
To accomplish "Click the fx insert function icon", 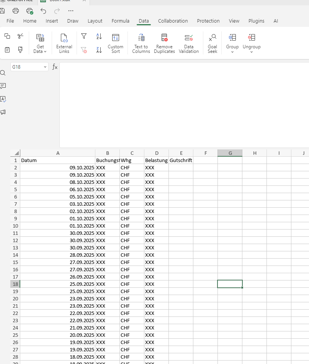I will point(55,67).
